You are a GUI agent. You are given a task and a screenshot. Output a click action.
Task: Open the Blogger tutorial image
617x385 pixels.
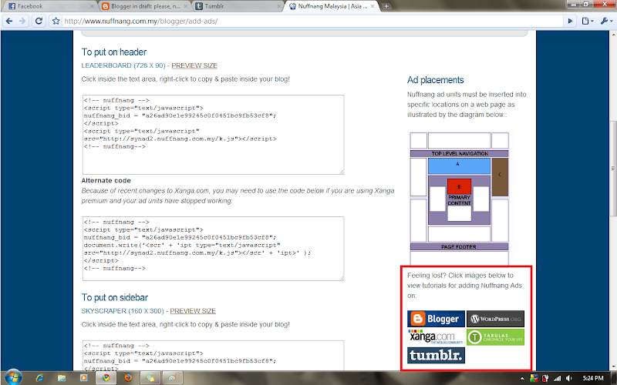point(436,319)
